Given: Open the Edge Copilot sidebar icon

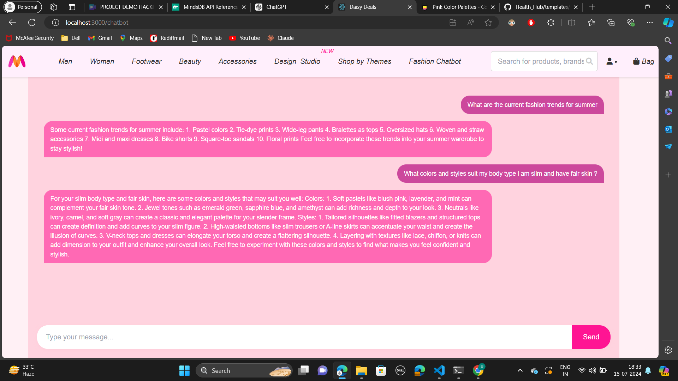Looking at the screenshot, I should click(x=668, y=23).
